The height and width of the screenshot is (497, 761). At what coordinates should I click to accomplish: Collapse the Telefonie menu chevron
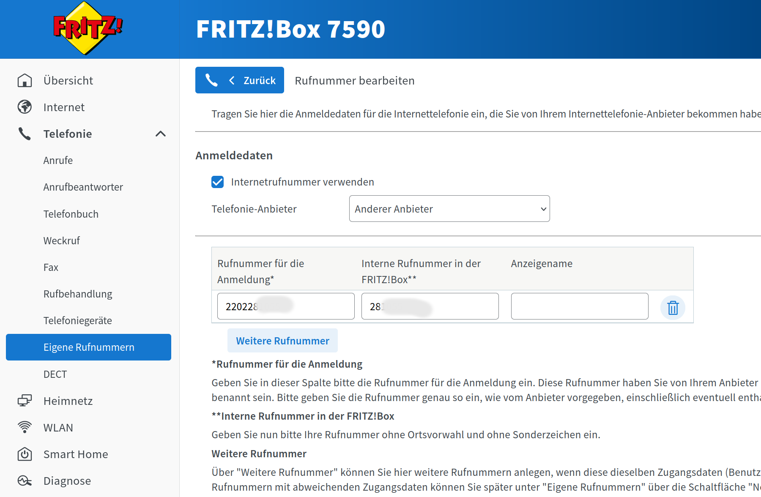click(x=161, y=134)
